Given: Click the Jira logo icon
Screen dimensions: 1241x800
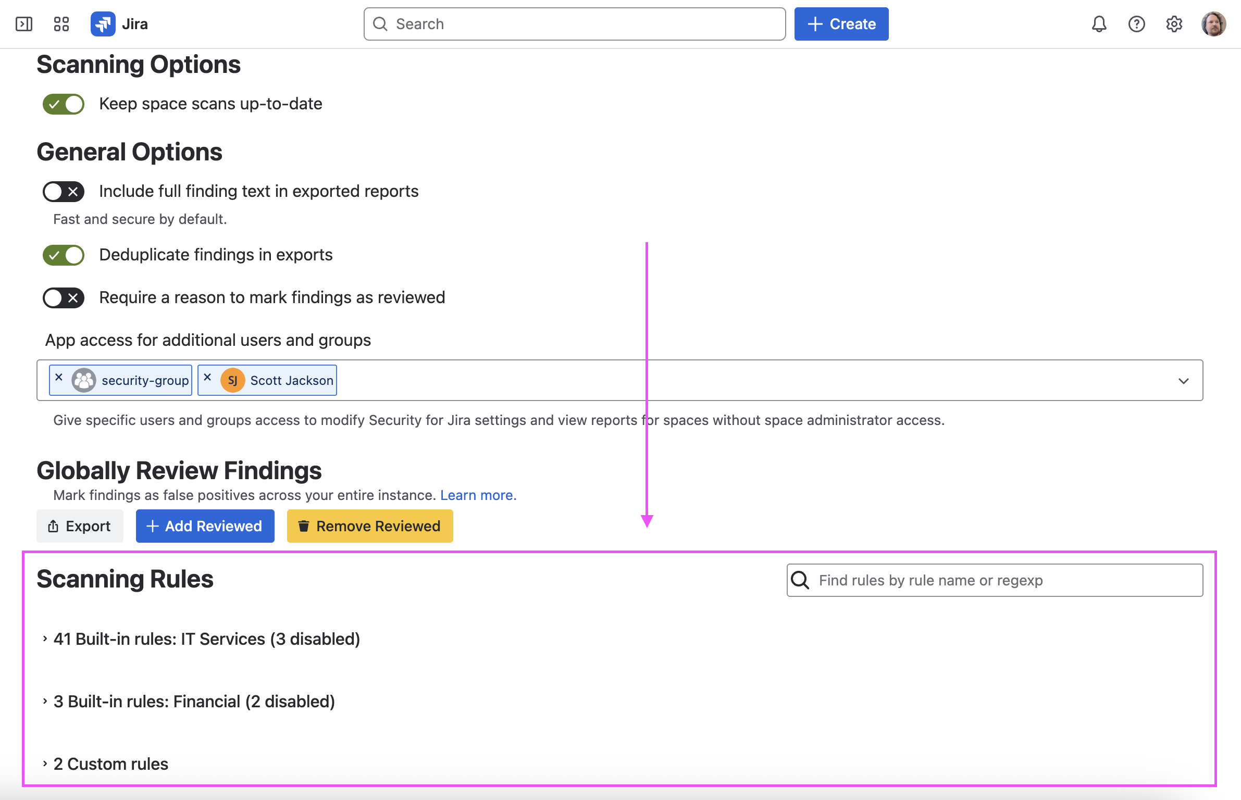Looking at the screenshot, I should pos(103,24).
